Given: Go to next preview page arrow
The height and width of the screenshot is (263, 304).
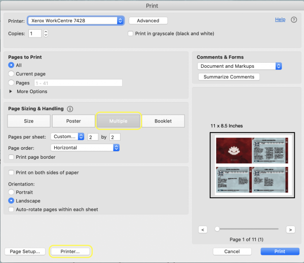Looking at the screenshot, I should pyautogui.click(x=290, y=229).
